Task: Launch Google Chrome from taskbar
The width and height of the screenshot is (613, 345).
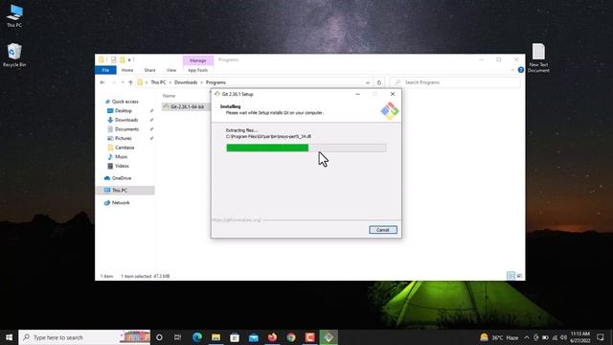Action: pyautogui.click(x=291, y=337)
